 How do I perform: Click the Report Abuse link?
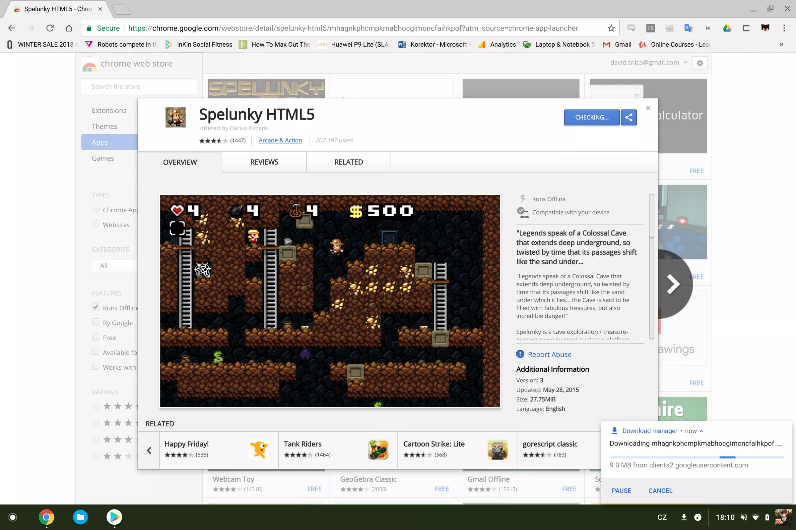pyautogui.click(x=550, y=354)
